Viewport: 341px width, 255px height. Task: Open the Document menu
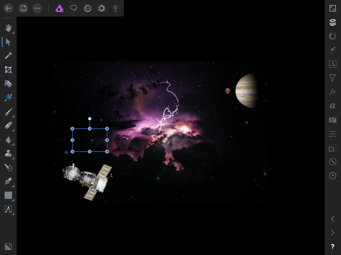pos(23,8)
